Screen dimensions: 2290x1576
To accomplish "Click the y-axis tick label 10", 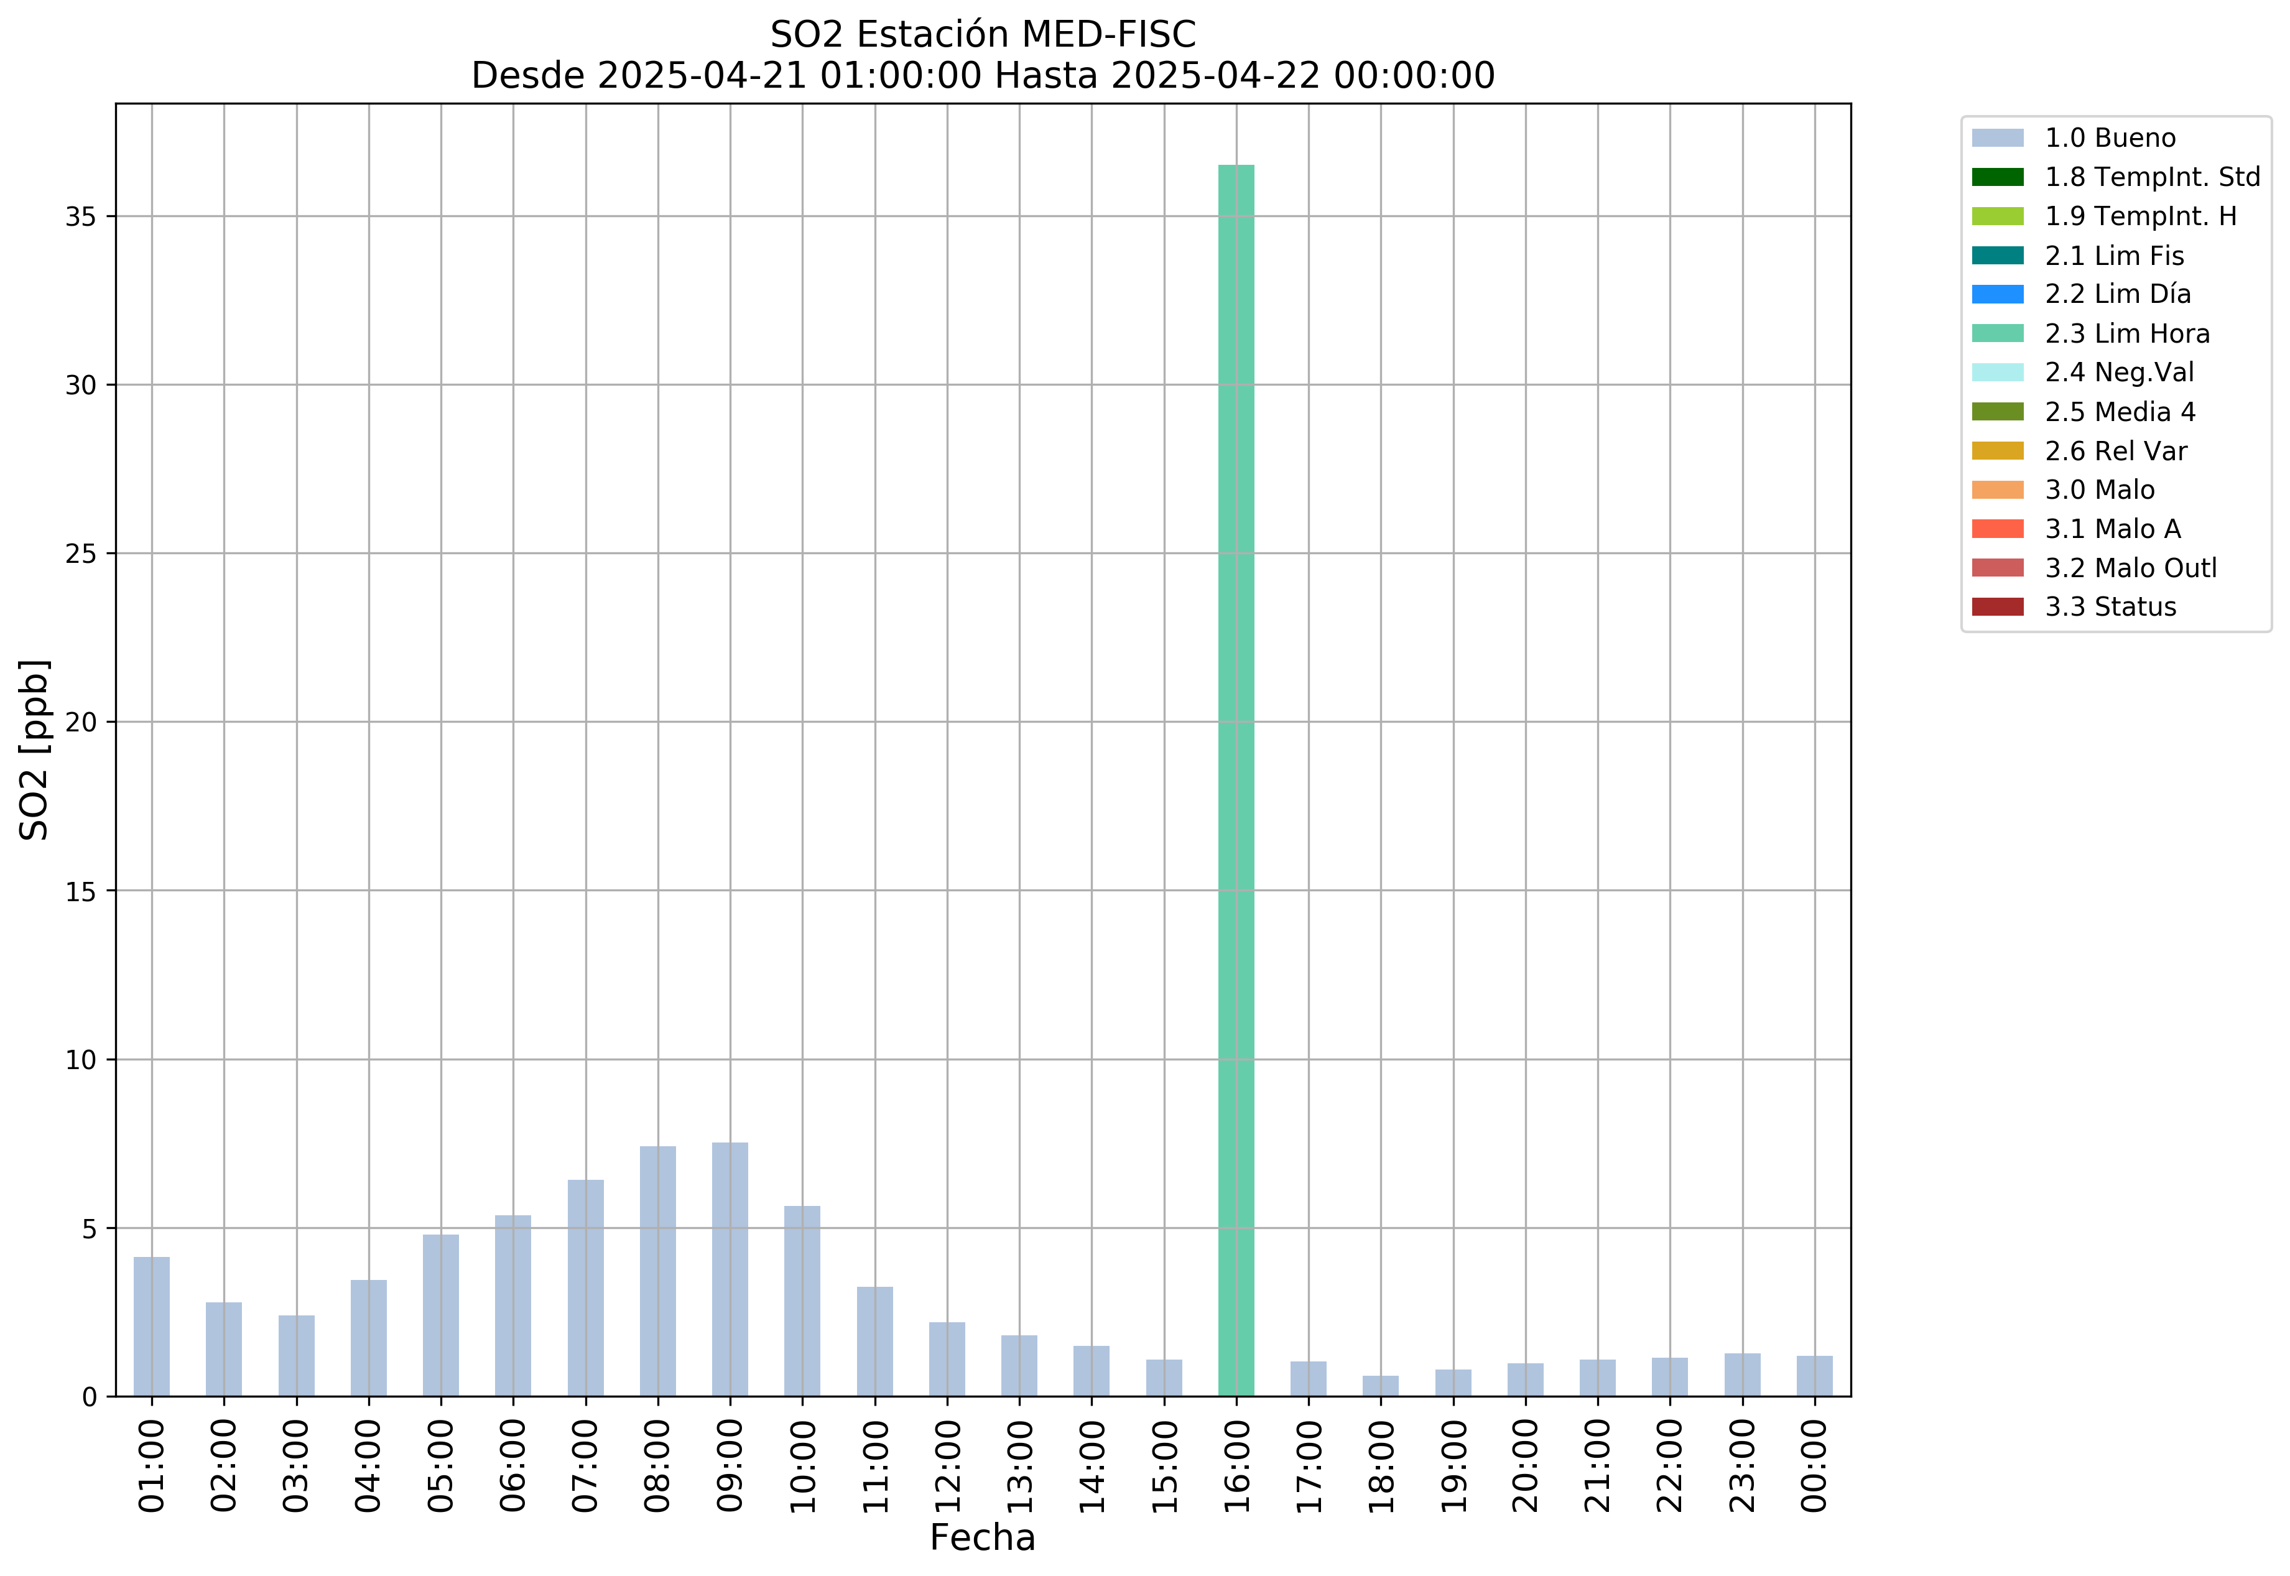I will [x=81, y=1060].
